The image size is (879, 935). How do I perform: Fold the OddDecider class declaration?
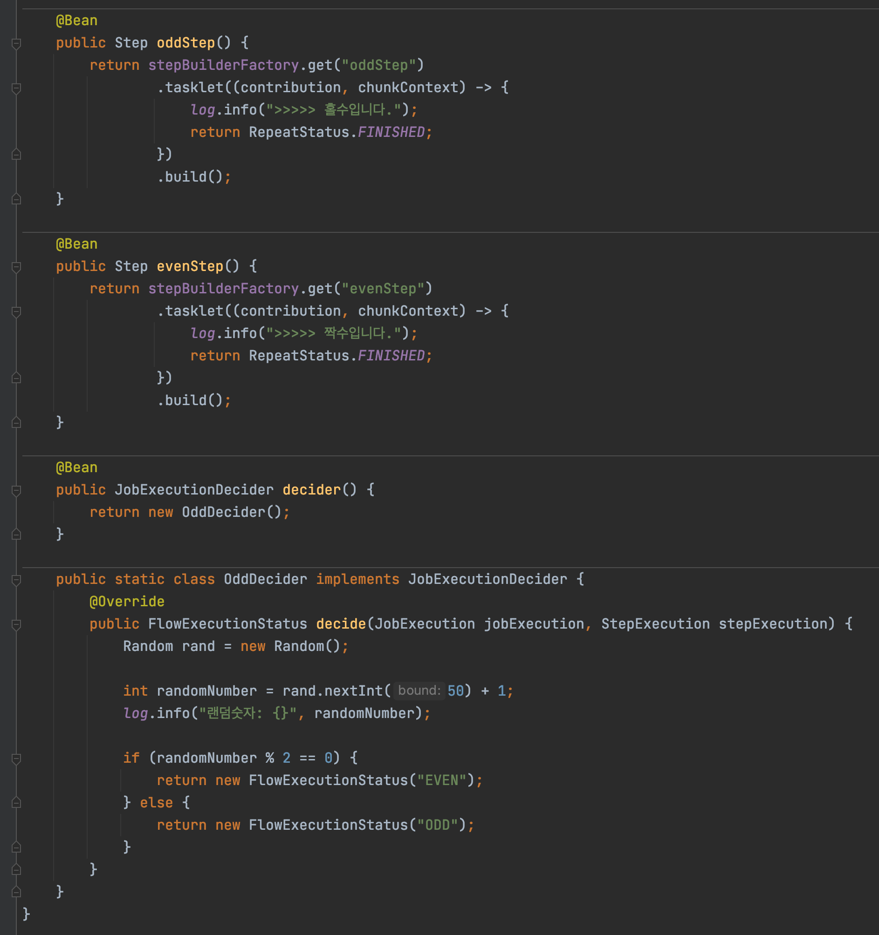(x=16, y=580)
